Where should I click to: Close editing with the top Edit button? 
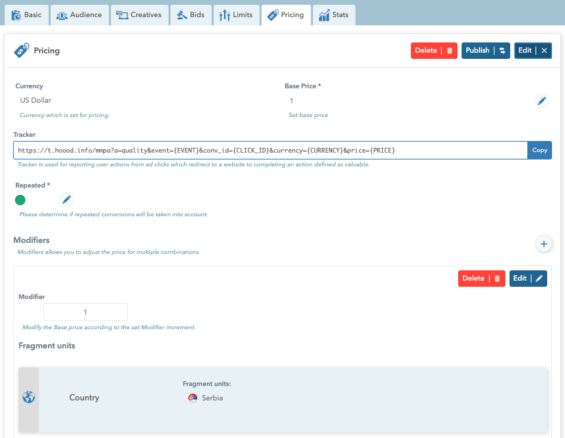(532, 51)
